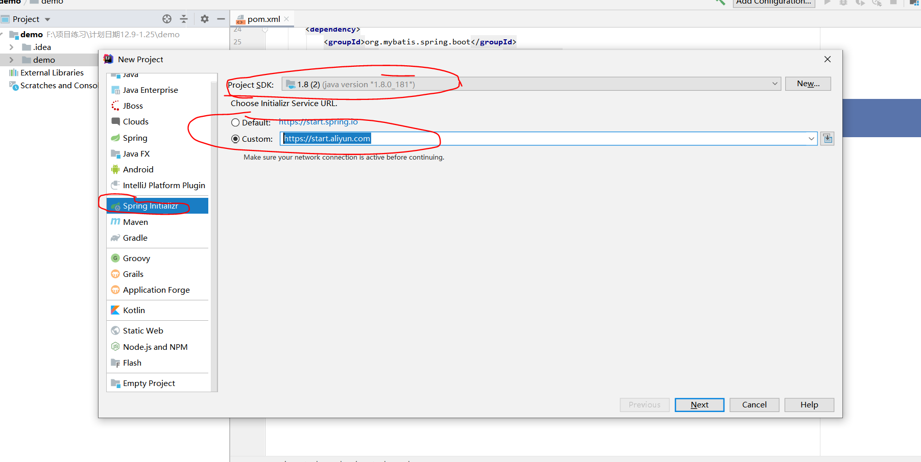
Task: Click the New... SDK button
Action: [x=808, y=84]
